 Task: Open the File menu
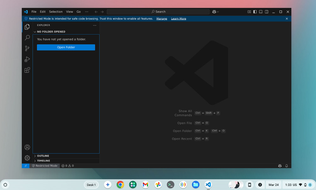[34, 12]
